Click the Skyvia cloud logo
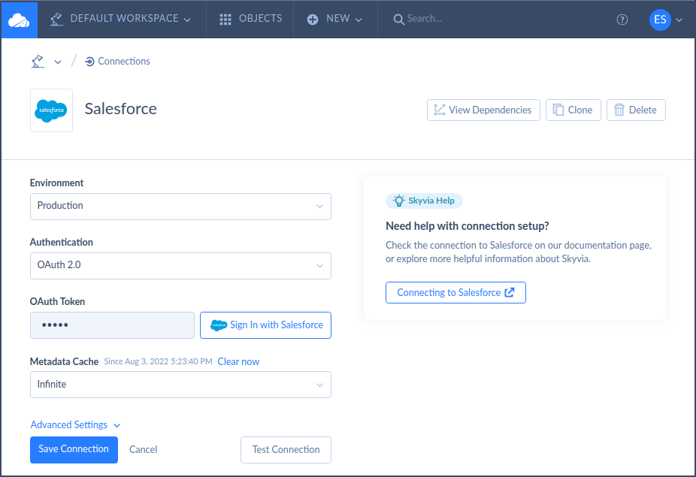The width and height of the screenshot is (696, 477). 19,20
